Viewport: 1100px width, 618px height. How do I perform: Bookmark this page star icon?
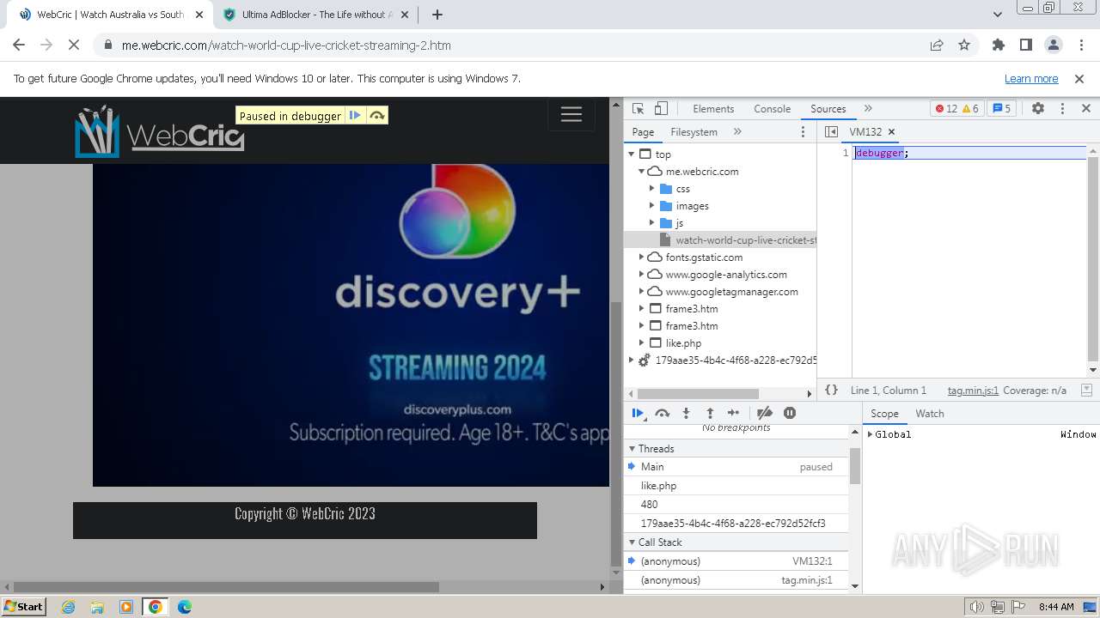(x=964, y=45)
